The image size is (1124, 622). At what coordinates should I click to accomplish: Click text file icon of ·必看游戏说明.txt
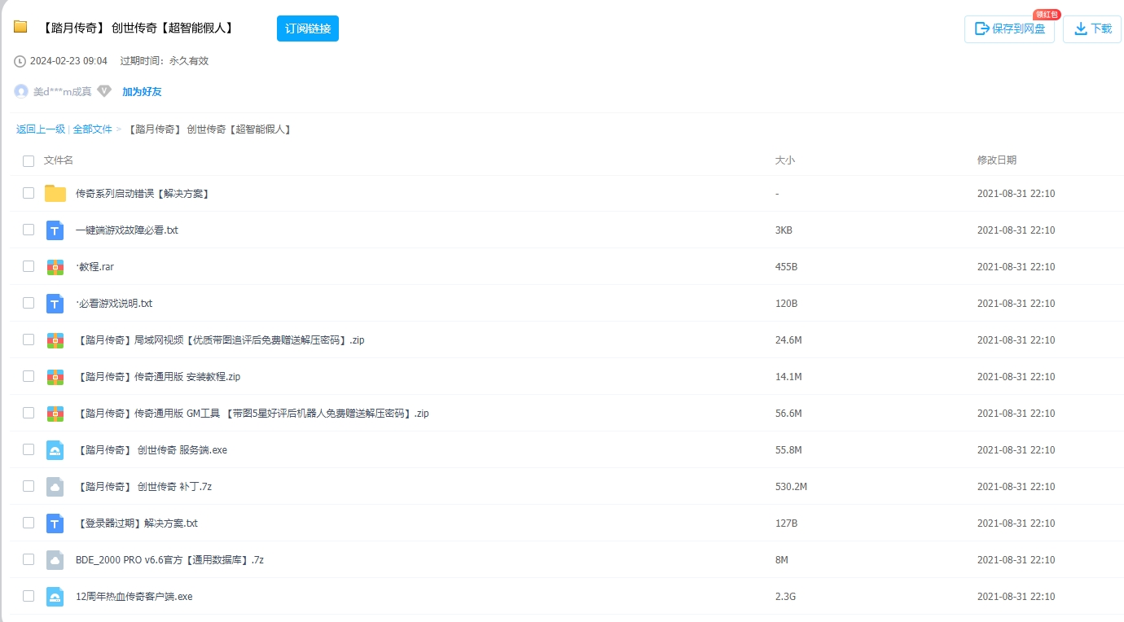click(55, 304)
